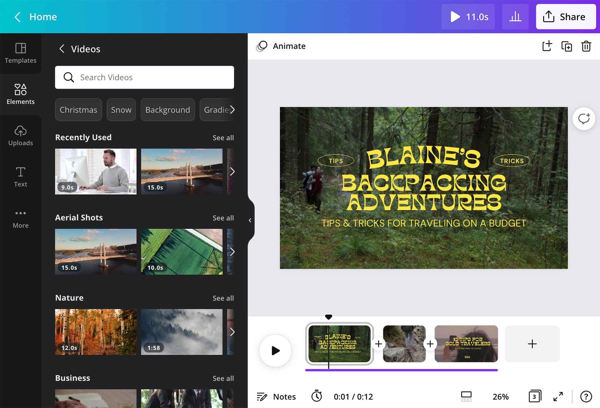Click the play button on timeline
The image size is (600, 408).
point(275,350)
